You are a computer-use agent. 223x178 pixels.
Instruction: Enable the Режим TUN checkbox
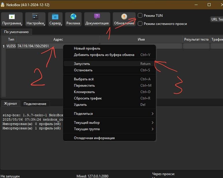coord(140,15)
